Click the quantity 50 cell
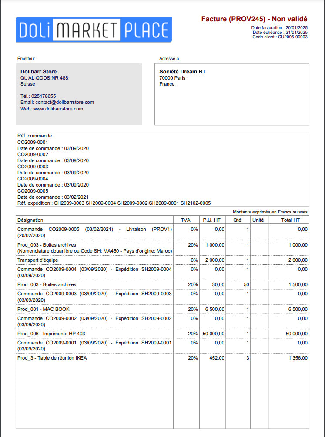This screenshot has width=325, height=437. 246,284
